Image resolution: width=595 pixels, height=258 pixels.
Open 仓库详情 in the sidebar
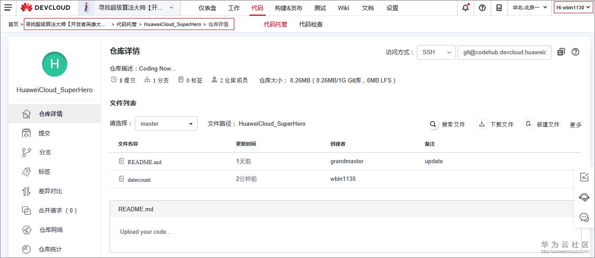click(x=54, y=114)
